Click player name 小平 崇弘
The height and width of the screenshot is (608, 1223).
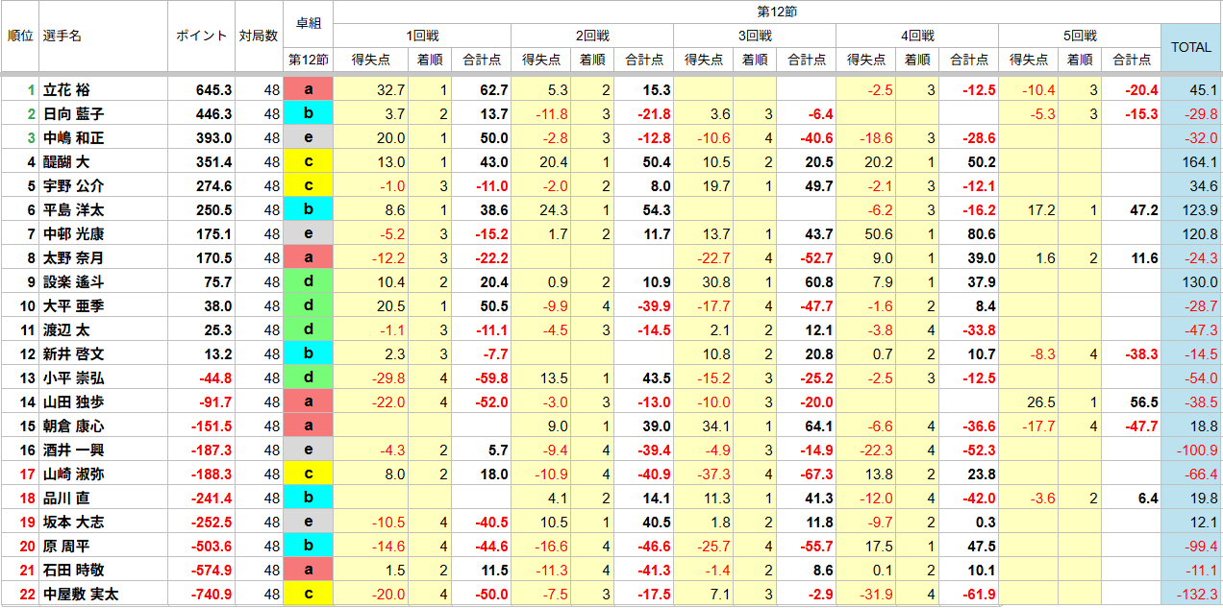pyautogui.click(x=73, y=378)
